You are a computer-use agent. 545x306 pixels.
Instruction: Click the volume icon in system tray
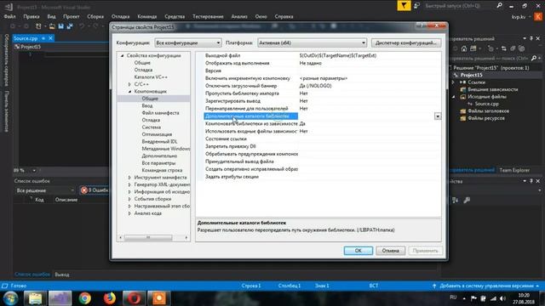click(x=502, y=298)
